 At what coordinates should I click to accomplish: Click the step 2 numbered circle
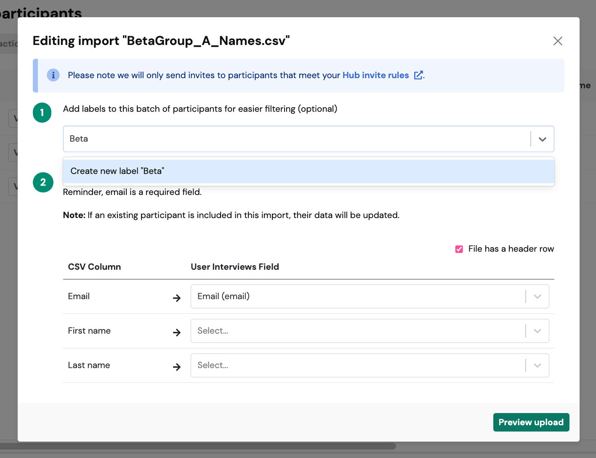tap(43, 182)
